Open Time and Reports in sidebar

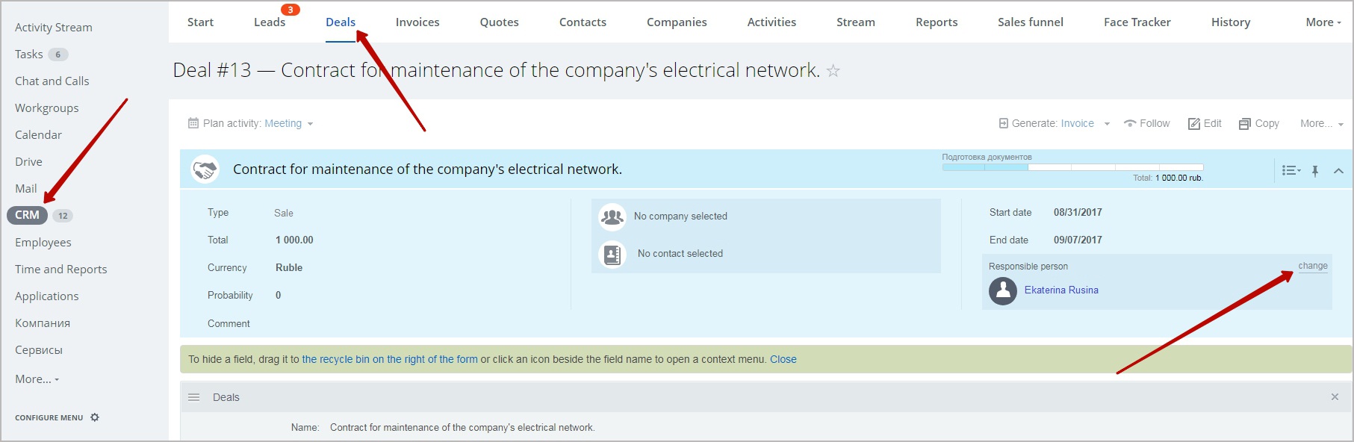(61, 270)
